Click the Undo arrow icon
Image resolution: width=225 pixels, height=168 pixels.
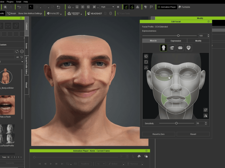click(x=19, y=7)
